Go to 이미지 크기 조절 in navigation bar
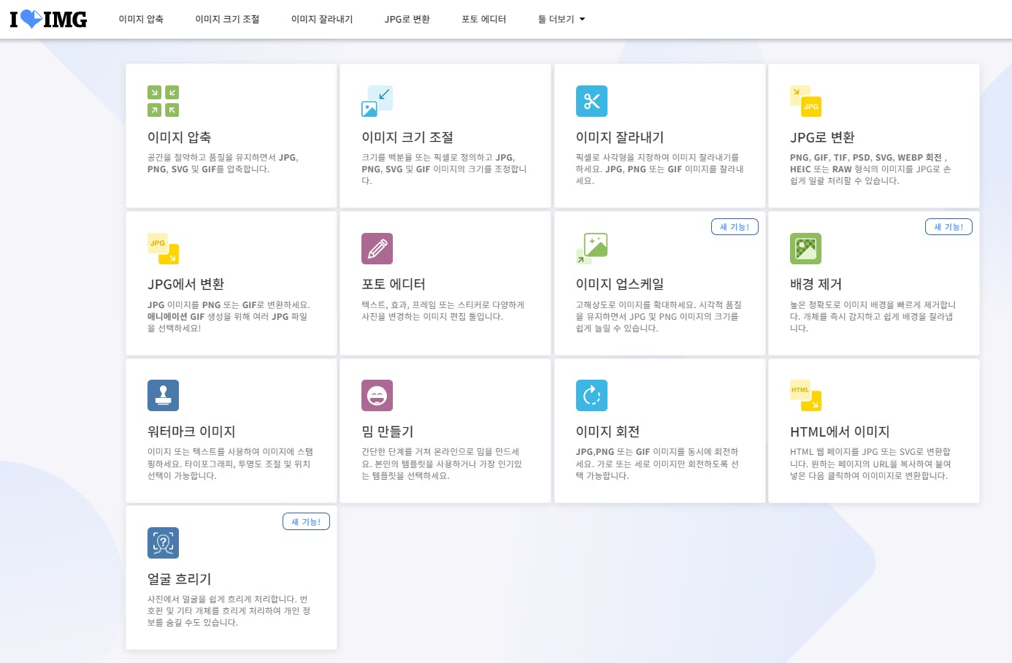Screen dimensions: 1012x663 [x=227, y=19]
